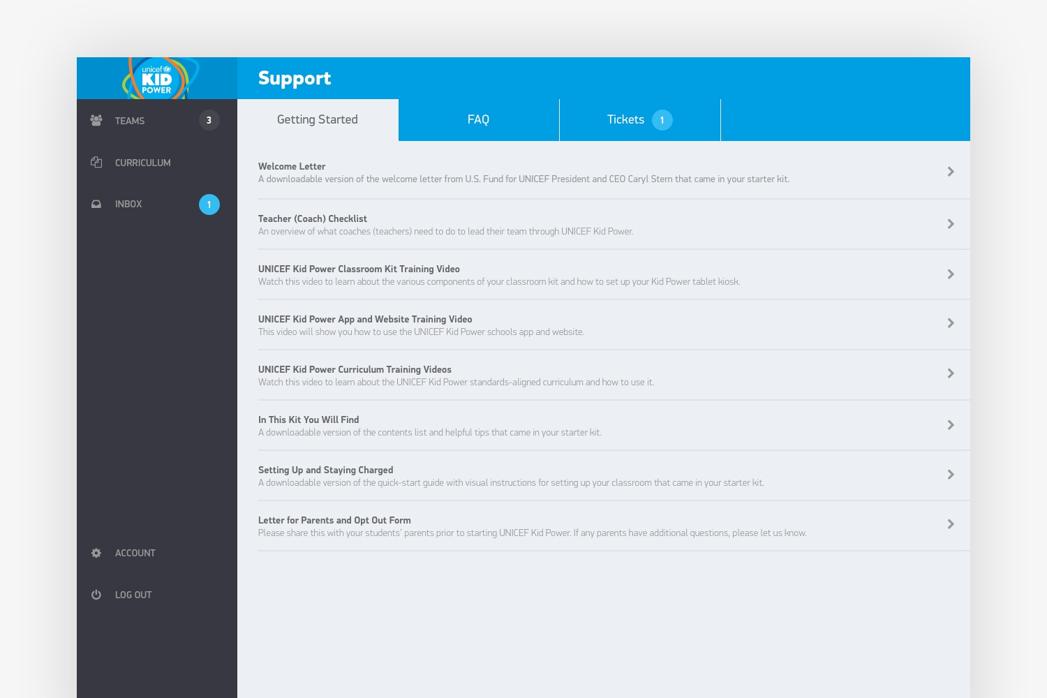This screenshot has width=1047, height=698.
Task: Open UNICEF Kid Power Classroom Kit Training Video
Action: click(359, 269)
